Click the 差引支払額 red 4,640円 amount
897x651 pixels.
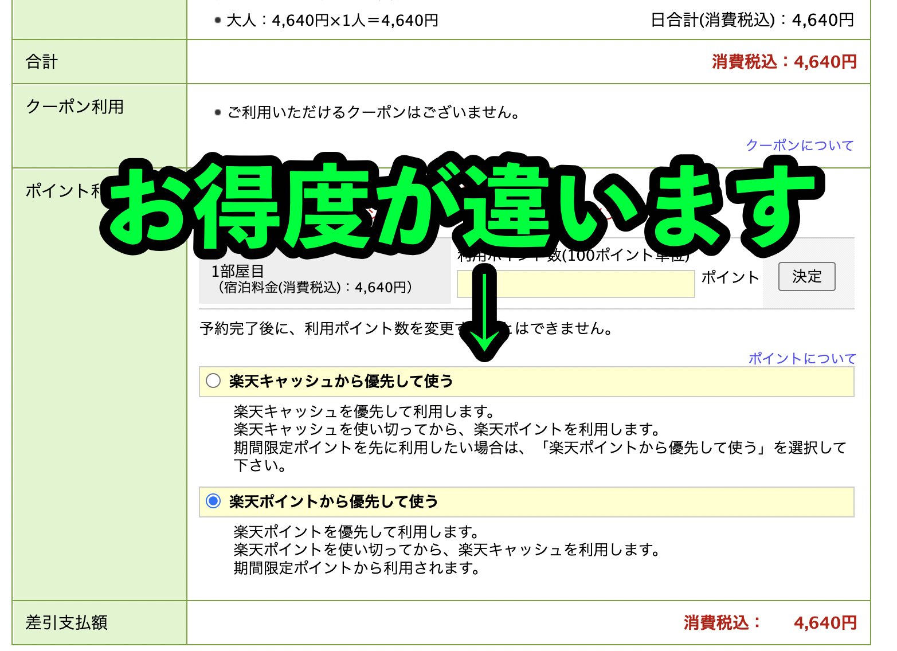(825, 622)
